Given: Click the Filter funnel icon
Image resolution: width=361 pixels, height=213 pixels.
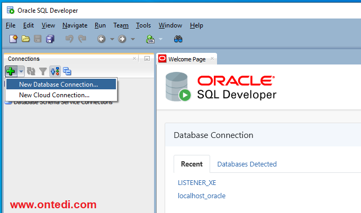Looking at the screenshot, I should 43,71.
